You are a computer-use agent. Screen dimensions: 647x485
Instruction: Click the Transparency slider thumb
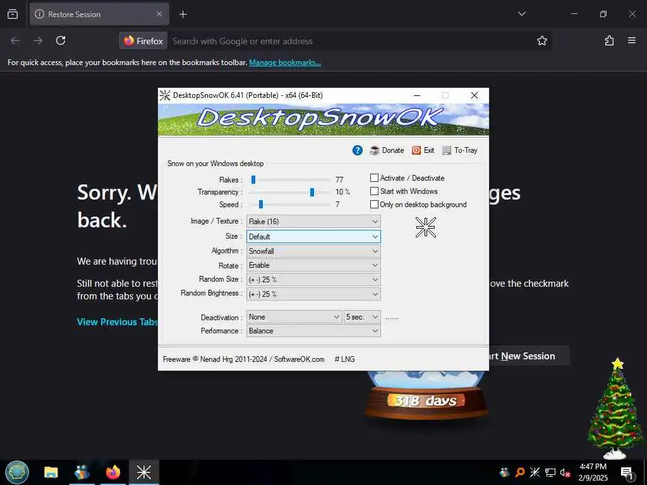click(312, 192)
